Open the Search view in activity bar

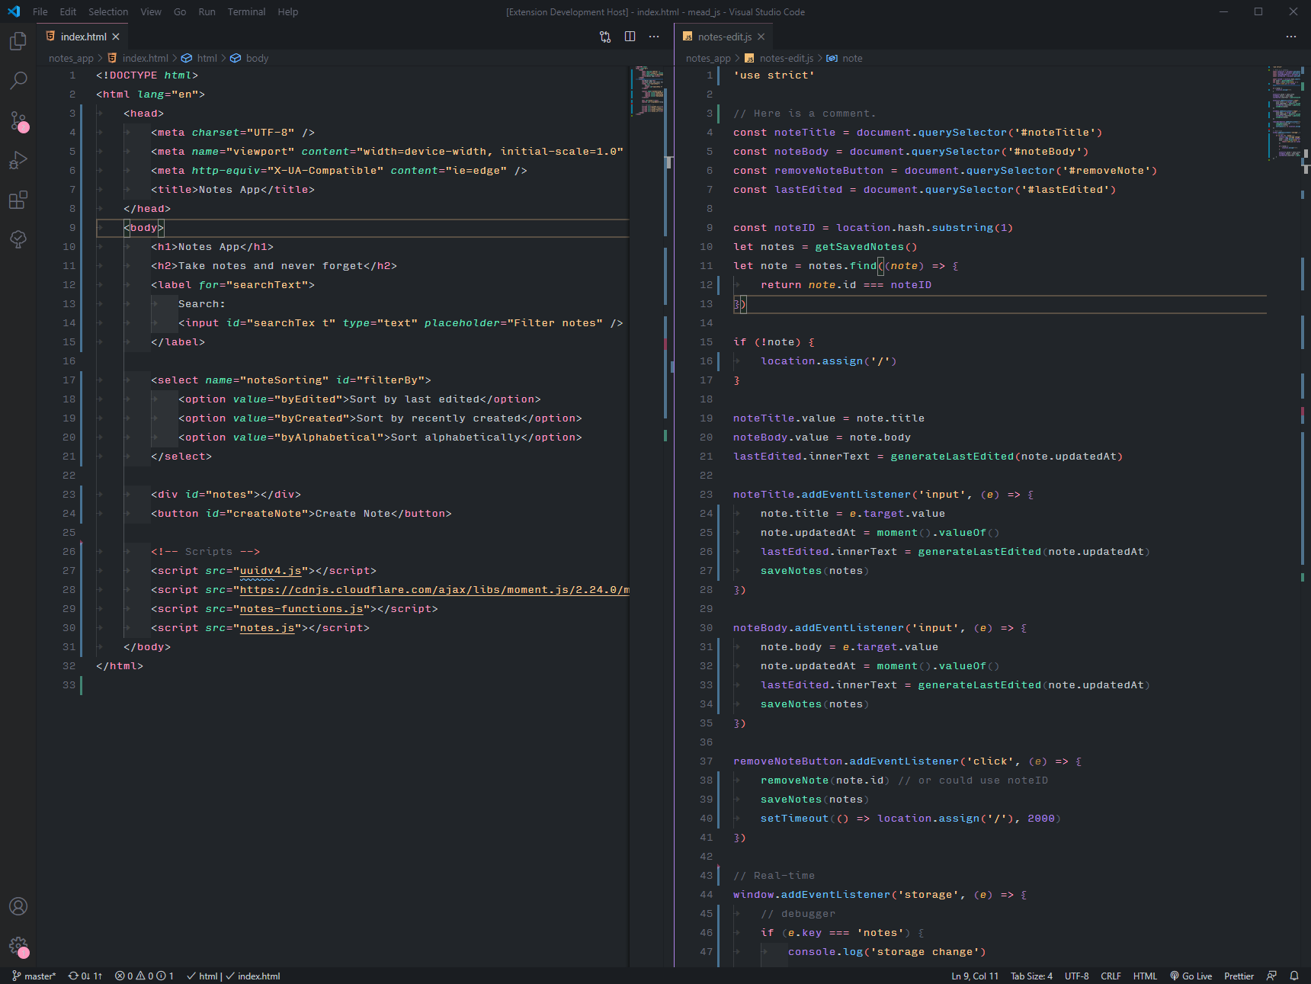click(18, 80)
